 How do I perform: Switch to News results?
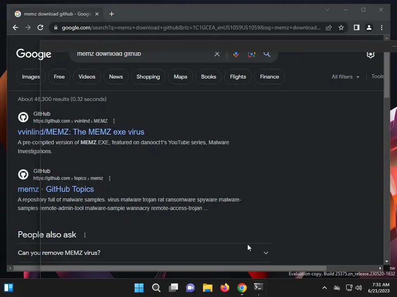(116, 77)
